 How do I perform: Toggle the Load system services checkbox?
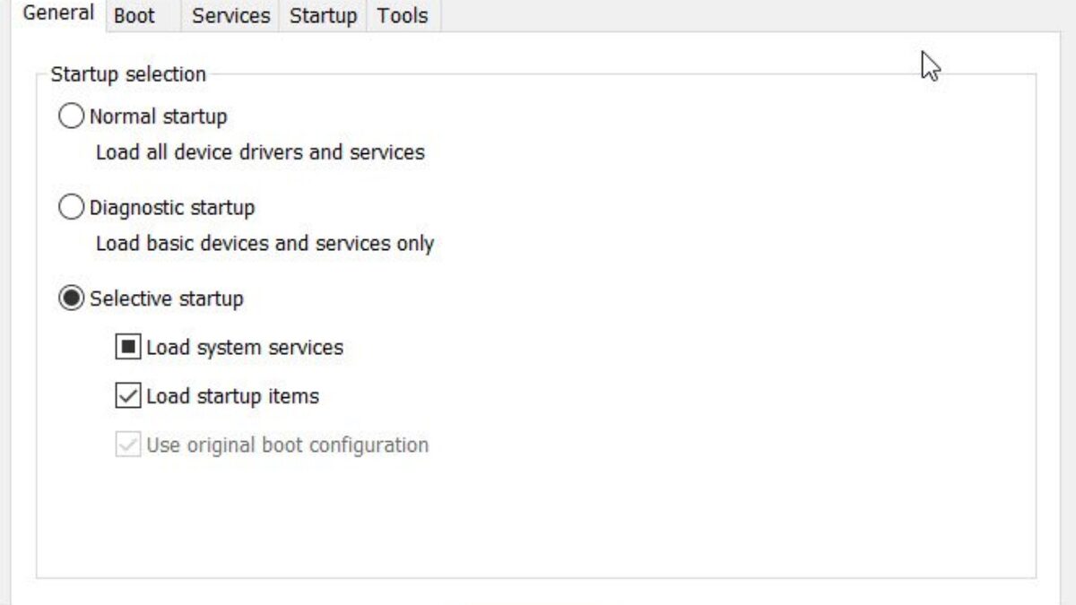(128, 347)
